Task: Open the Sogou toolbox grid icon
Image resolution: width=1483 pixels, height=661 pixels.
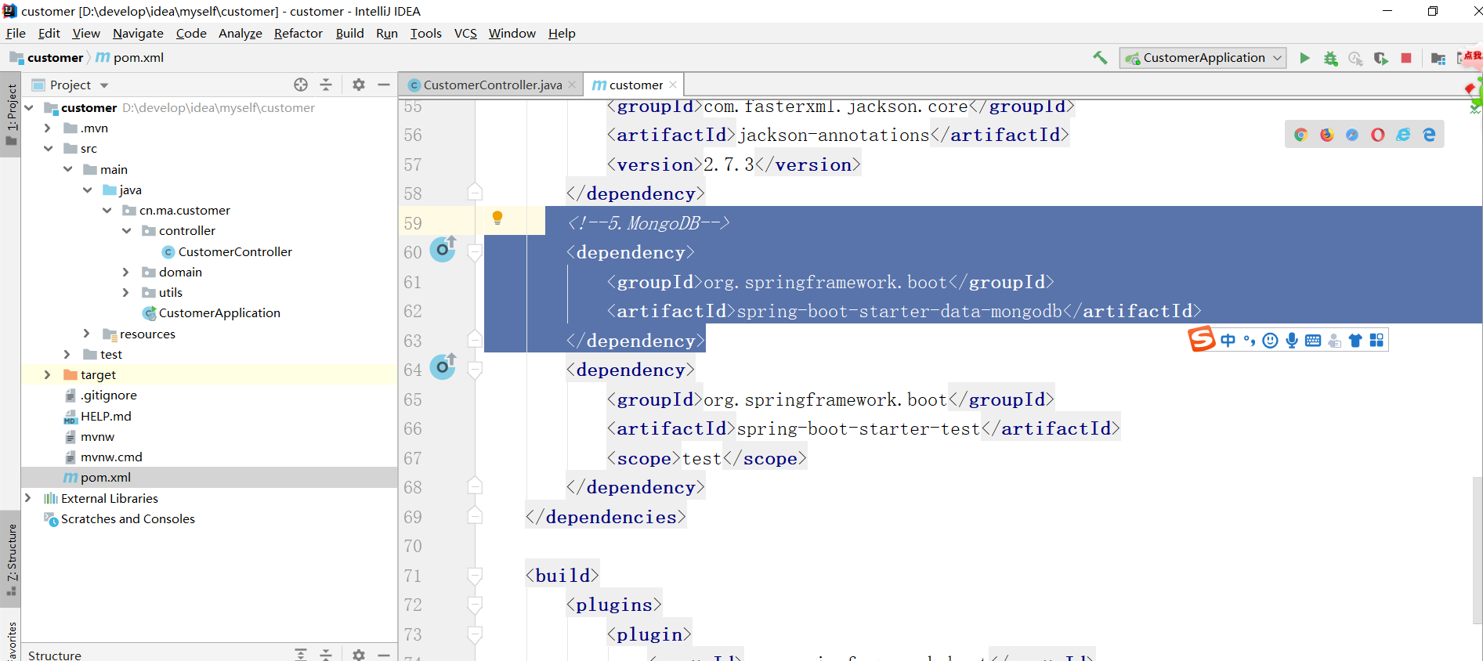Action: [1376, 341]
